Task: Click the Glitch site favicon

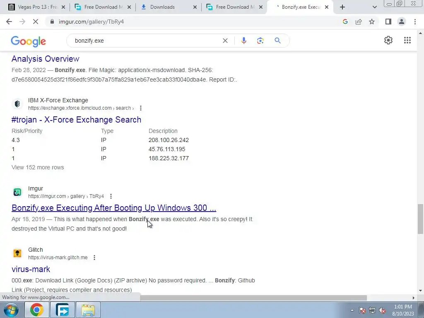Action: [x=17, y=253]
